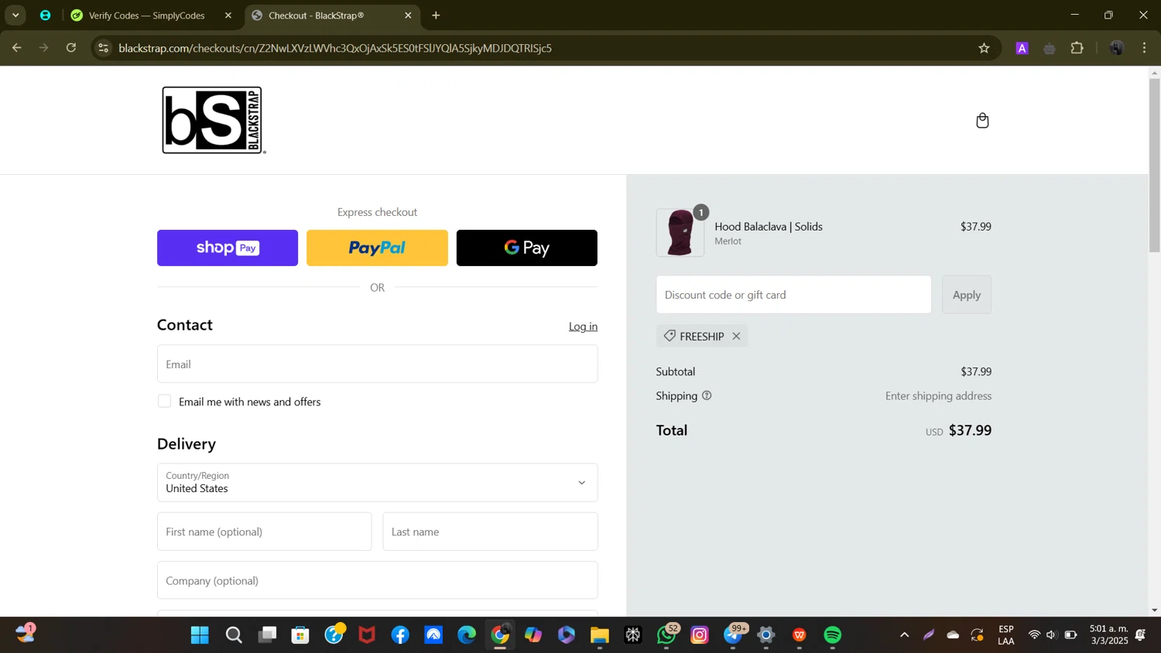Viewport: 1161px width, 653px height.
Task: Open the Windows Start menu
Action: pyautogui.click(x=200, y=635)
